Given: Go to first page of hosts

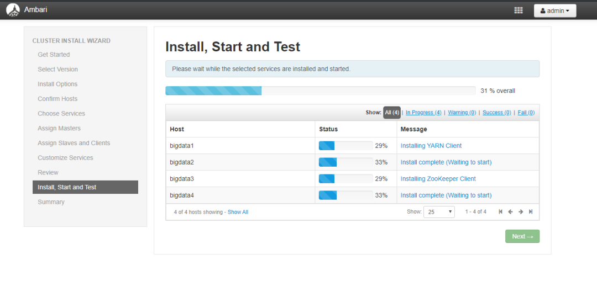Looking at the screenshot, I should tap(501, 212).
